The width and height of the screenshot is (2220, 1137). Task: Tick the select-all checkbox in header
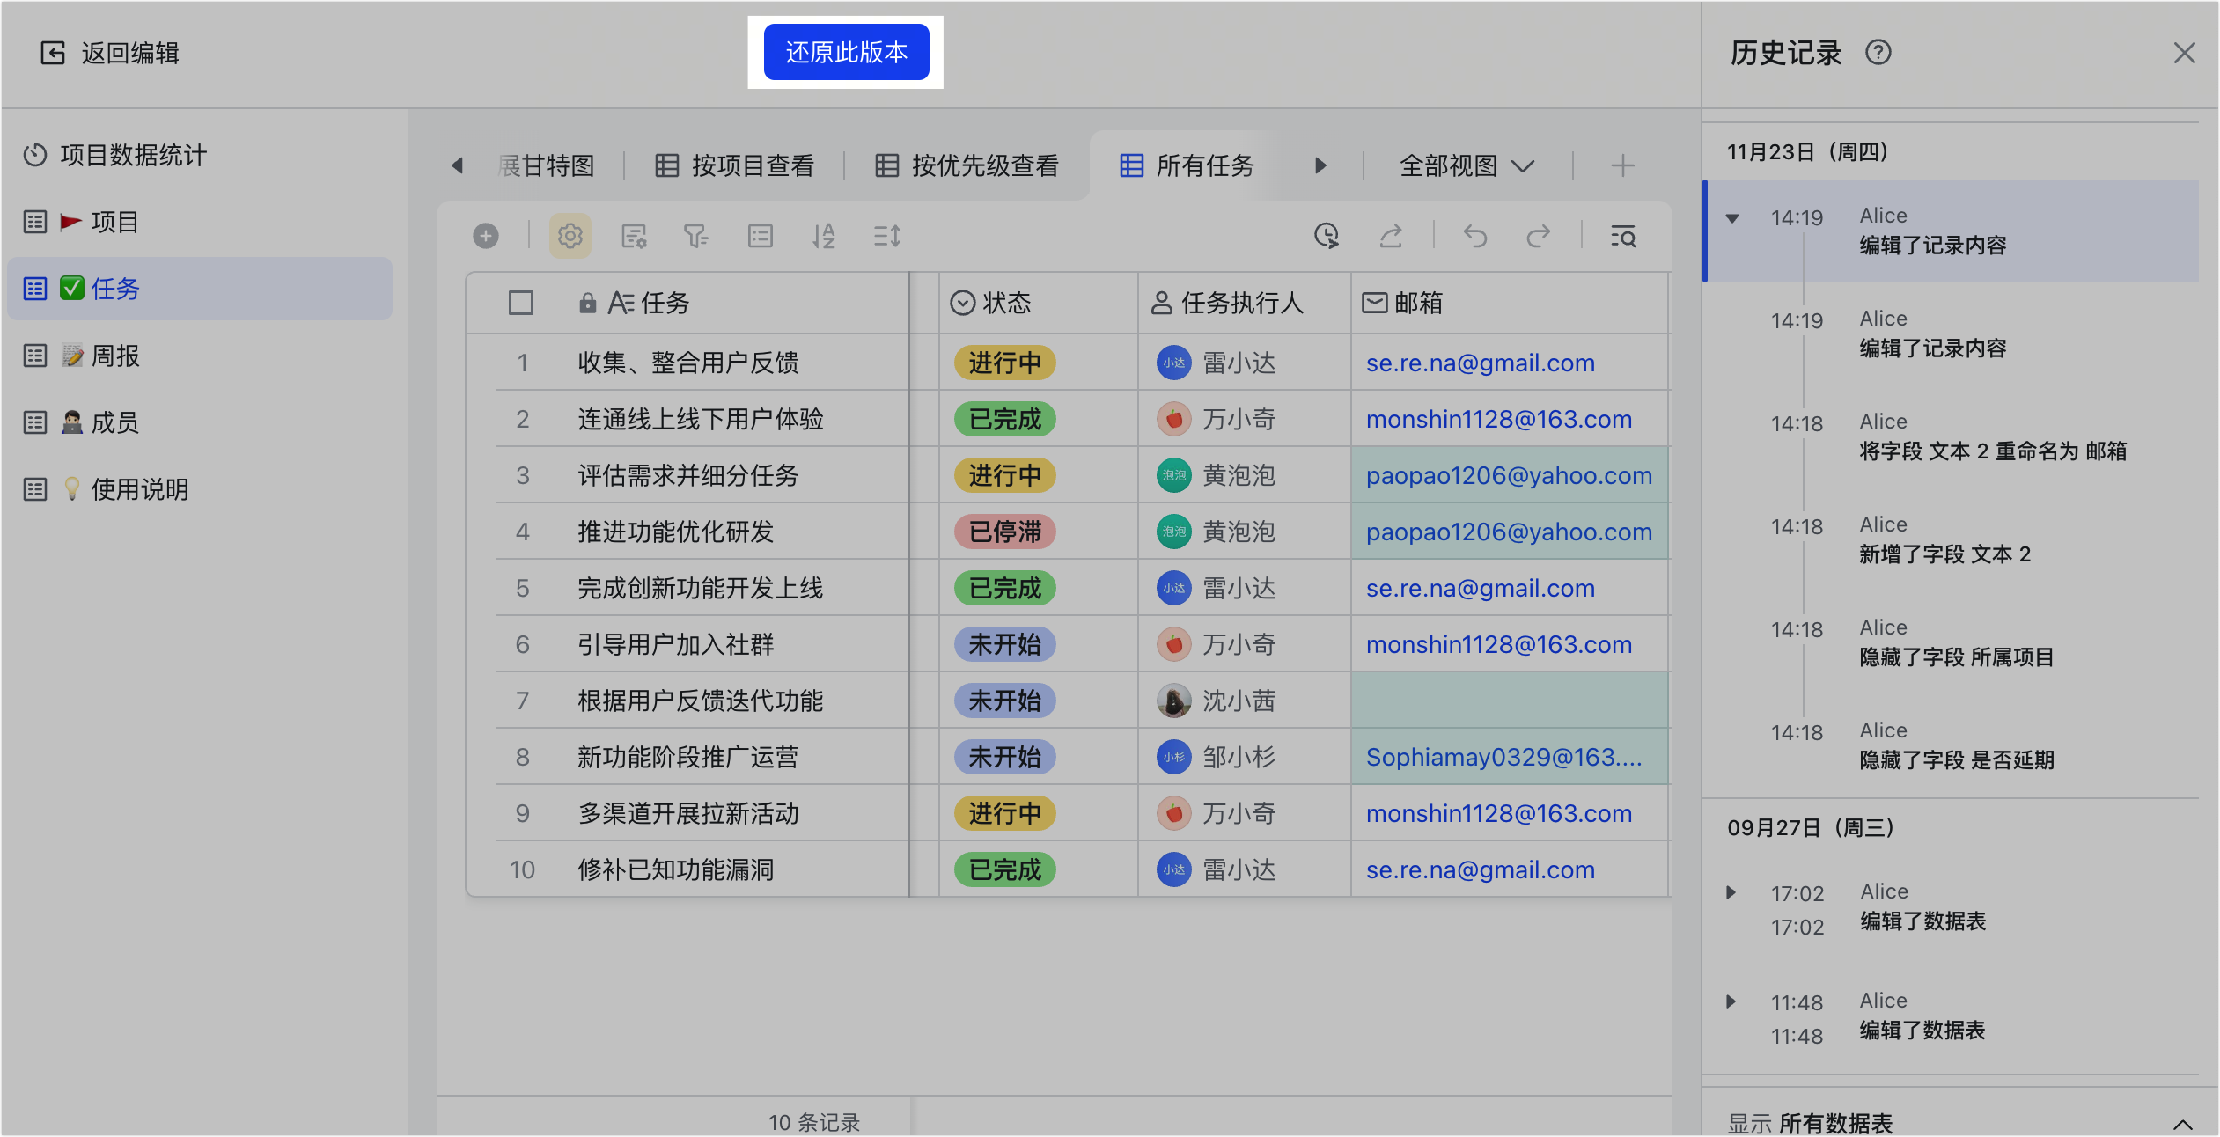pos(521,303)
